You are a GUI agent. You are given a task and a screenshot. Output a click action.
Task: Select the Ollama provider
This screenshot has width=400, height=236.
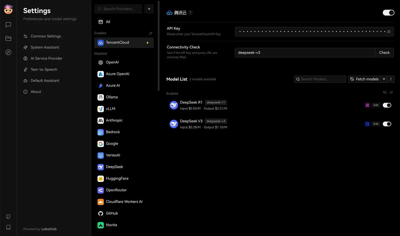111,97
